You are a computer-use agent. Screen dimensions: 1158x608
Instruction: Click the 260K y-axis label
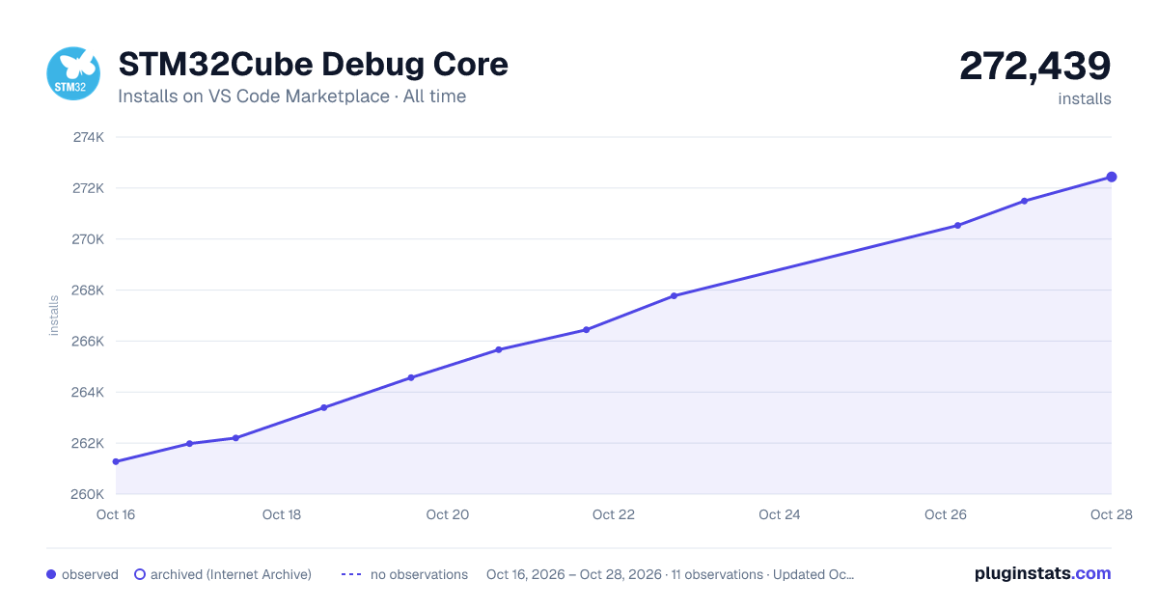(89, 495)
